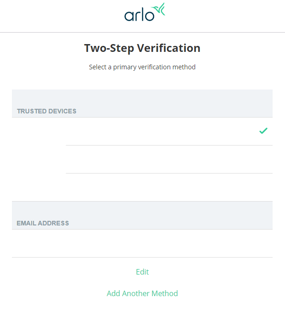Click the separator below the checked device row
Screen dimensions: 285x320
click(x=169, y=145)
